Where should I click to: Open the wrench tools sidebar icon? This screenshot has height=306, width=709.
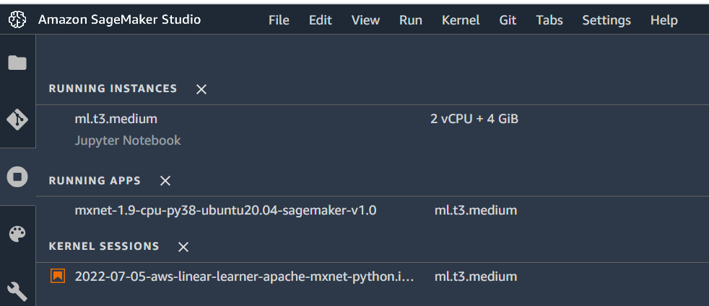(17, 291)
